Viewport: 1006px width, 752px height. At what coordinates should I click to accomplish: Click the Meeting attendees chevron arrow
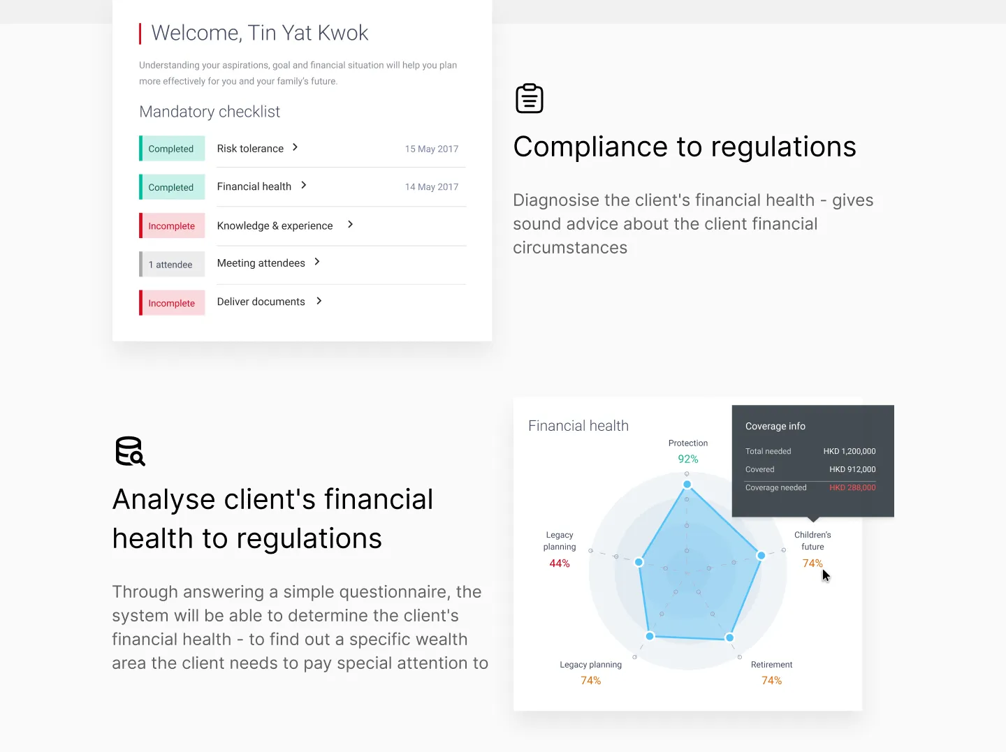pos(317,262)
